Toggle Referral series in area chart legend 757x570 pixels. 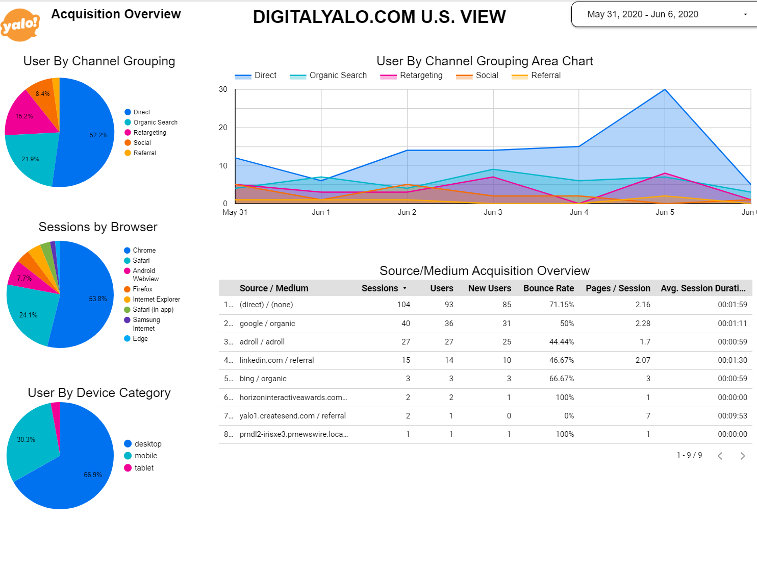click(536, 76)
